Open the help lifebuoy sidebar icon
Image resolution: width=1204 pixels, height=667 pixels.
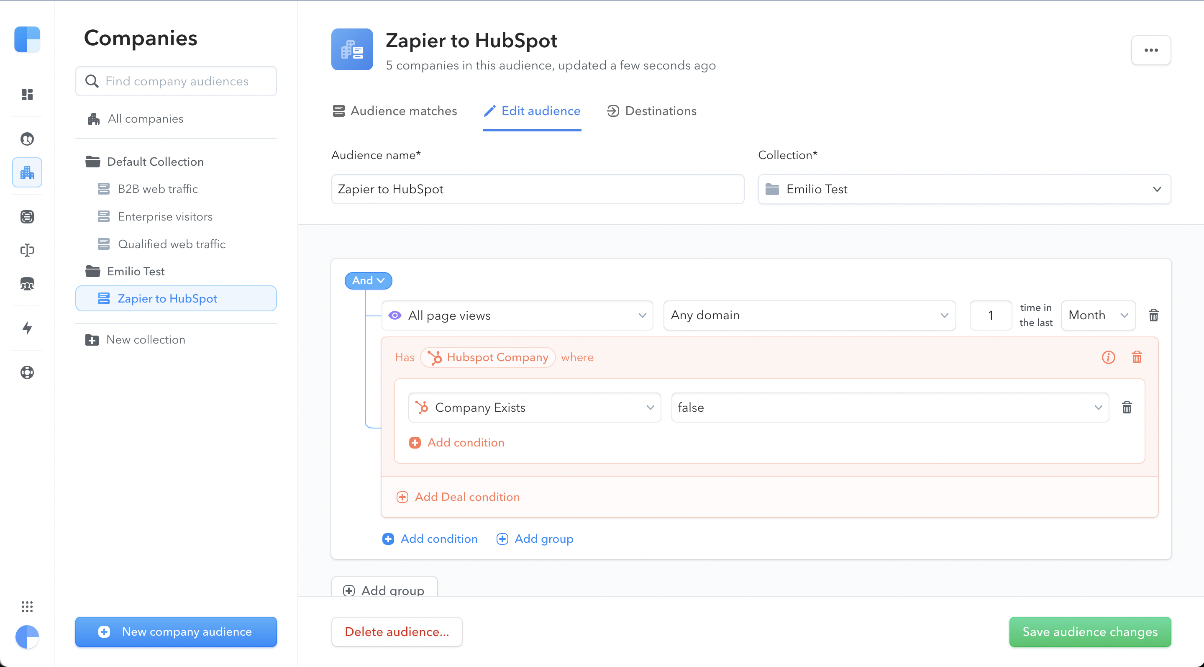(27, 372)
